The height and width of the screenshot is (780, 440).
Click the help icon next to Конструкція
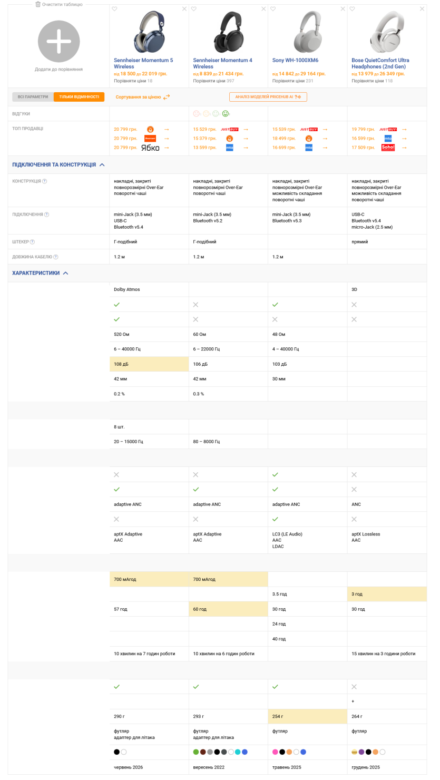[x=45, y=181]
